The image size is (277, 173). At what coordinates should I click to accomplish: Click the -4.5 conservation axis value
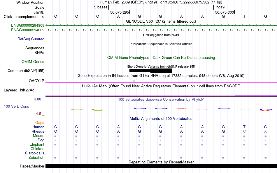coord(38,114)
